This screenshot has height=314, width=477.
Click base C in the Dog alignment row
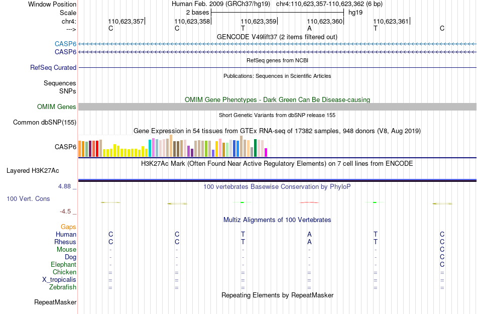(442, 257)
